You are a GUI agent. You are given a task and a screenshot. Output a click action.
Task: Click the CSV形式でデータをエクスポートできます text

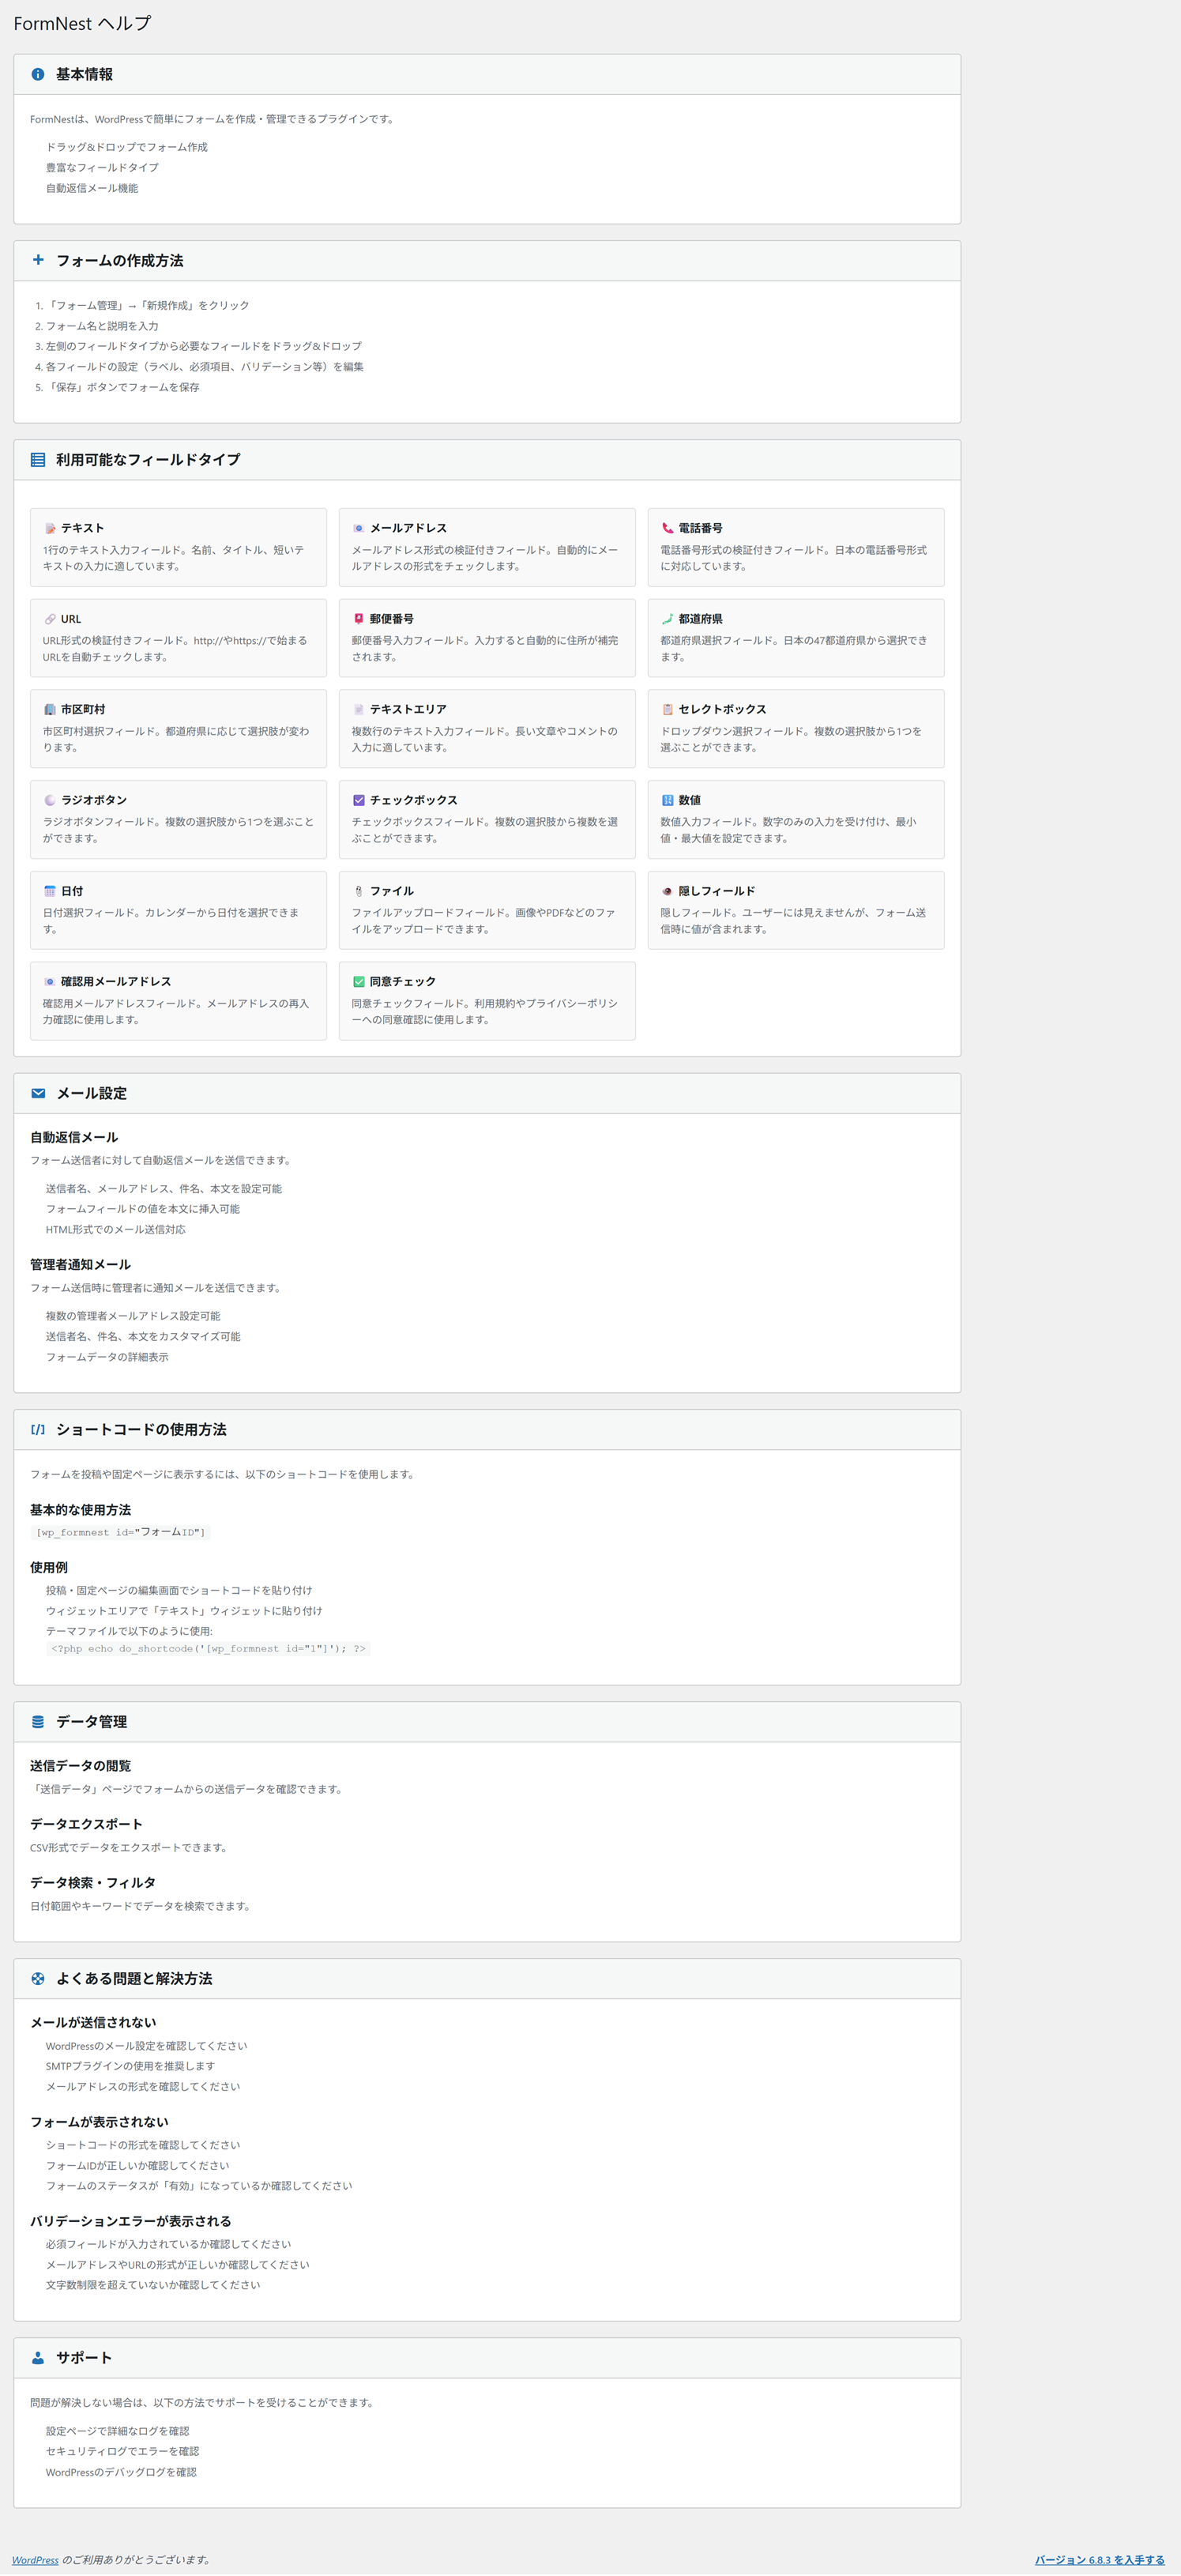point(128,1848)
